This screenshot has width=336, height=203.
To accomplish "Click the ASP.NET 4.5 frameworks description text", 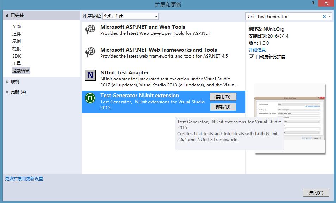I will (164, 56).
